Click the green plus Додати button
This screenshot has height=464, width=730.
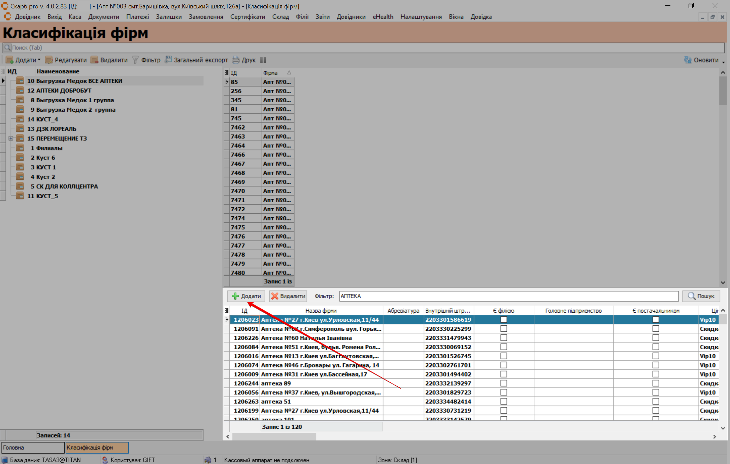(x=246, y=296)
